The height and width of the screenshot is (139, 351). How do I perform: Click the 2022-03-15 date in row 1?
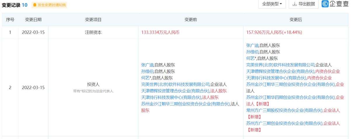33,33
